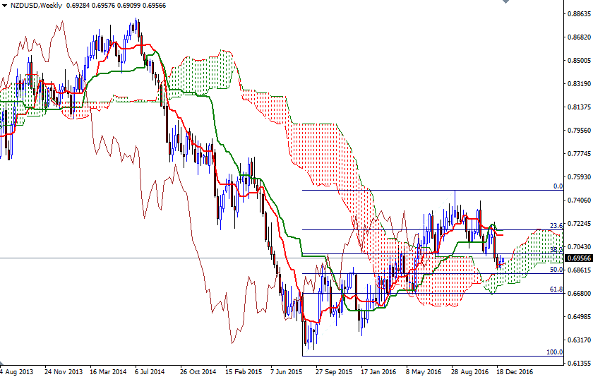This screenshot has height=377, width=593.
Task: Click price axis label 0.68615
Action: pyautogui.click(x=579, y=270)
